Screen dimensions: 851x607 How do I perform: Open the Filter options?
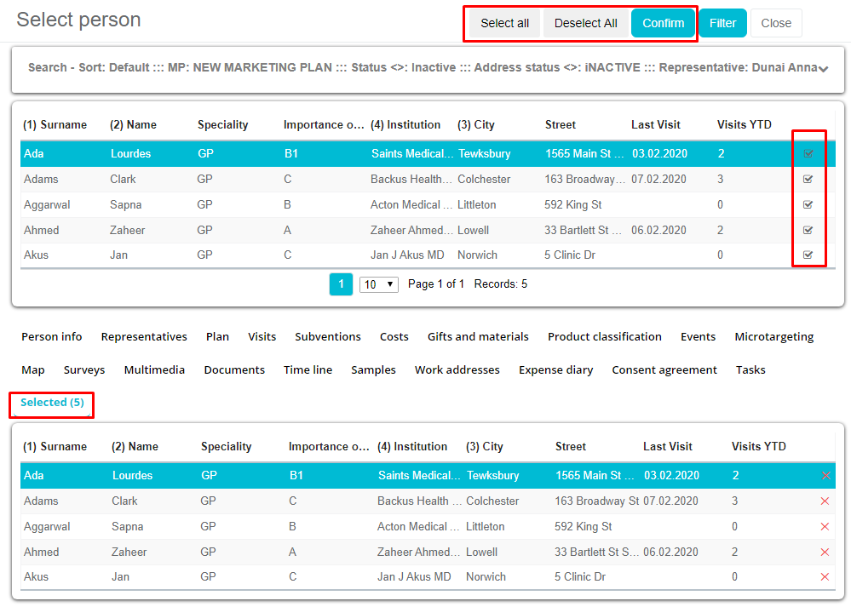pyautogui.click(x=722, y=23)
